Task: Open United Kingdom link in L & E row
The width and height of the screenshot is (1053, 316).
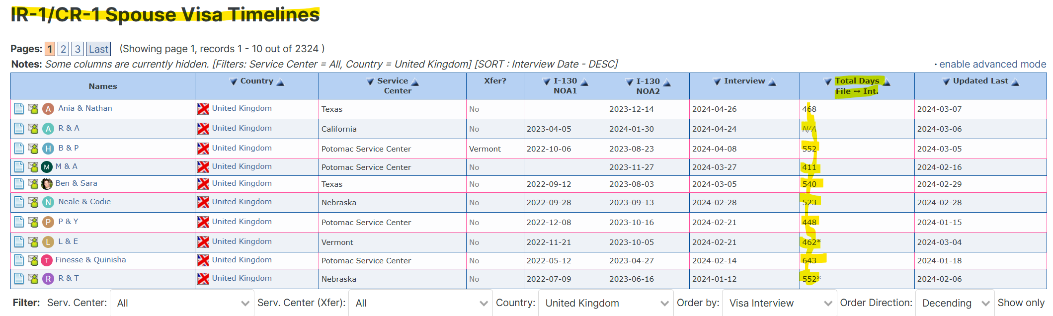Action: pyautogui.click(x=242, y=241)
